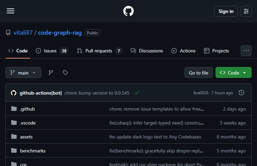Viewport: 257px width, 166px height.
Task: Click the '3 weeks ago' timestamp
Action: [233, 123]
